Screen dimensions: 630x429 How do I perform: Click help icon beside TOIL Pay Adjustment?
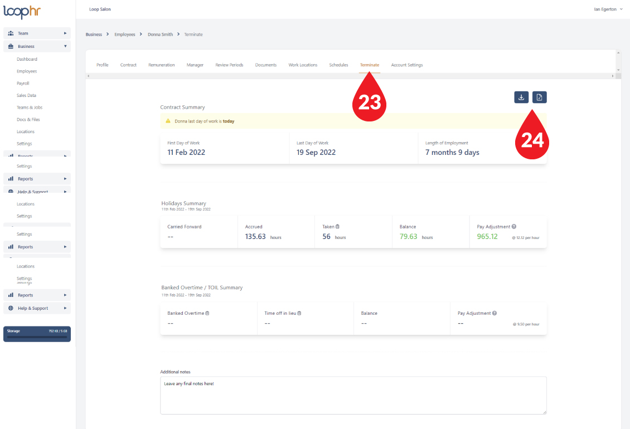click(x=495, y=313)
